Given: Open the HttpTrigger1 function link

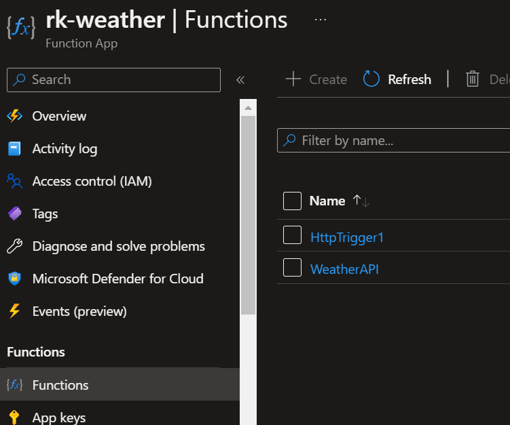Looking at the screenshot, I should coord(346,237).
